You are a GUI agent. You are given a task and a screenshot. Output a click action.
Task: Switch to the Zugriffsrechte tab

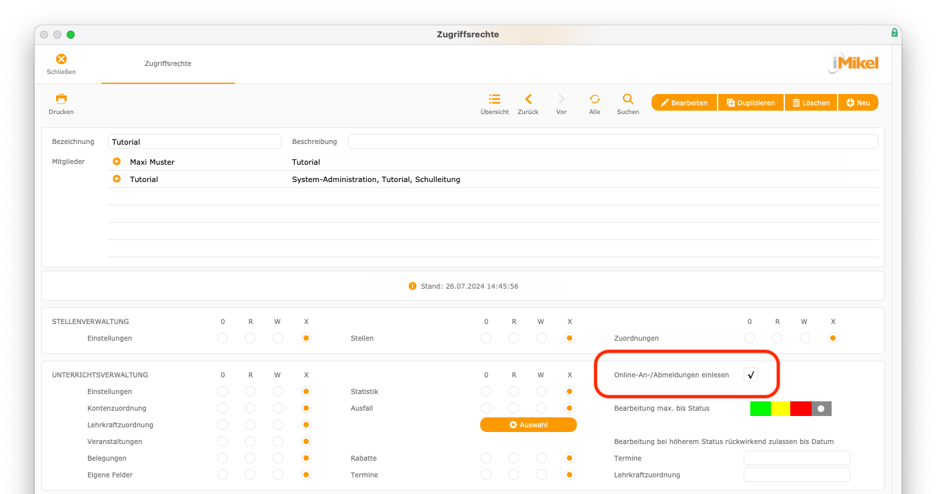168,64
